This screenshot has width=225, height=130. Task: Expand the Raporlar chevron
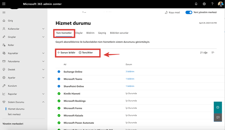coord(43,94)
